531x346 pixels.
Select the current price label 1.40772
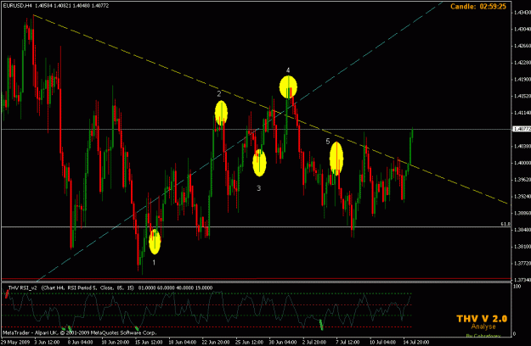522,129
